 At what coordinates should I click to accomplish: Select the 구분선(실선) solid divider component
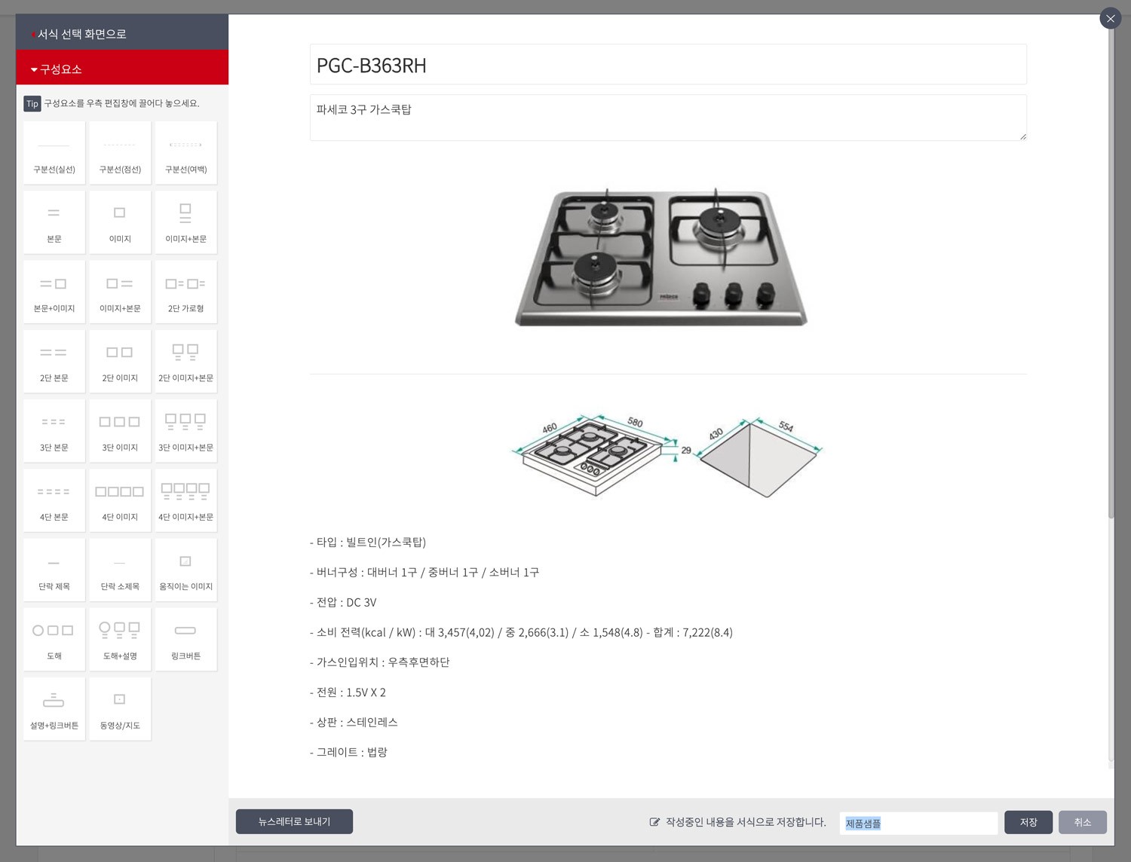[x=54, y=153]
